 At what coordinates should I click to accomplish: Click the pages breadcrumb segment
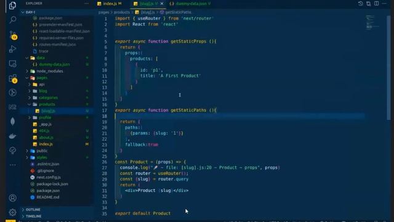point(103,12)
